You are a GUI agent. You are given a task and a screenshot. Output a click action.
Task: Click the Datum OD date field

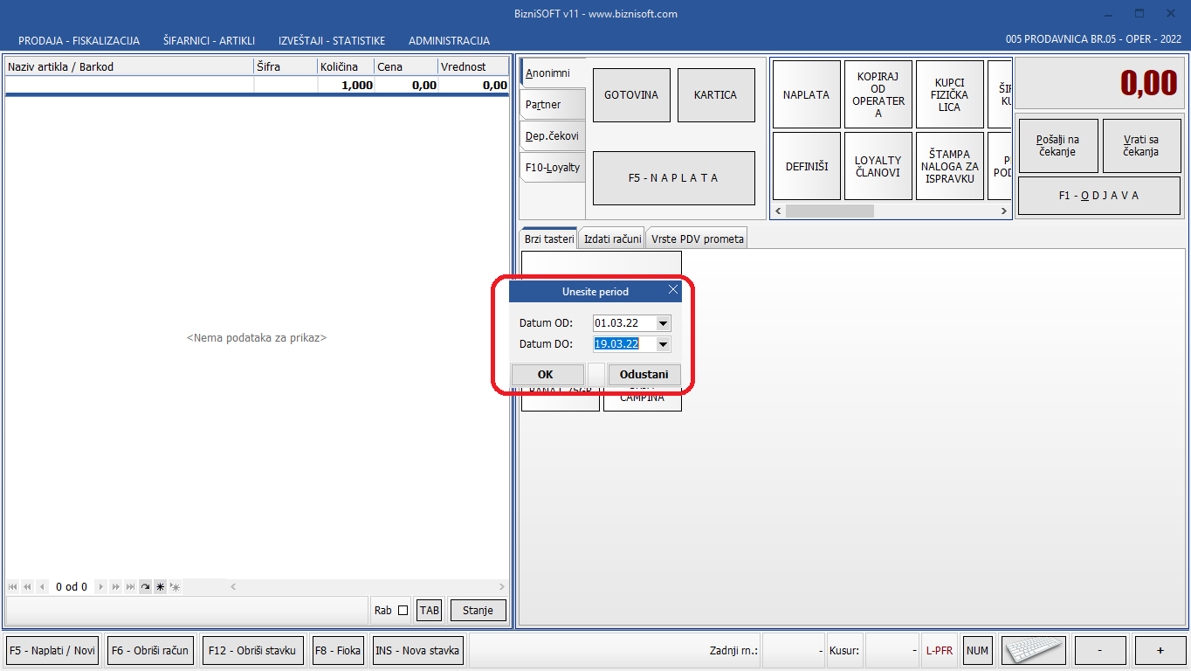(623, 323)
